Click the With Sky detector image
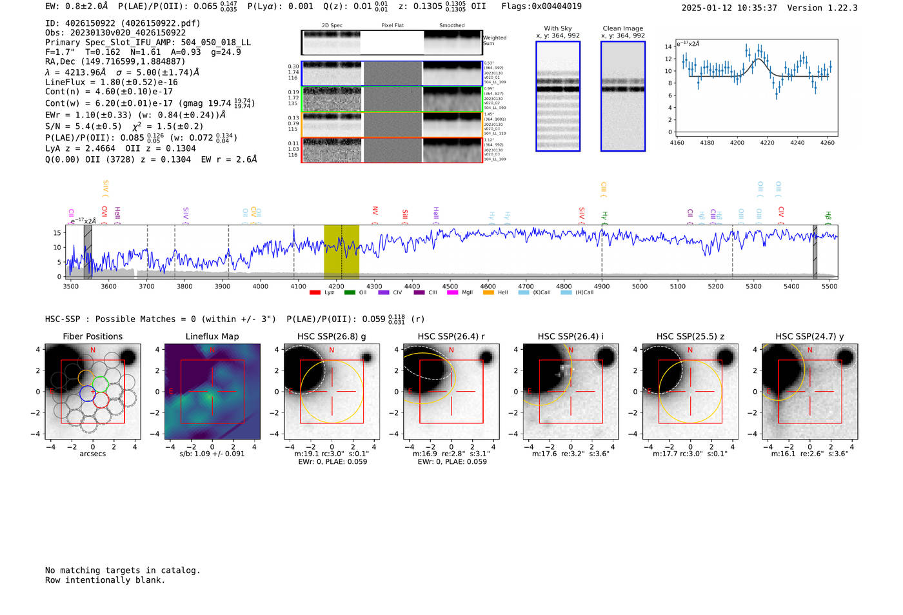The width and height of the screenshot is (903, 615). pyautogui.click(x=558, y=96)
